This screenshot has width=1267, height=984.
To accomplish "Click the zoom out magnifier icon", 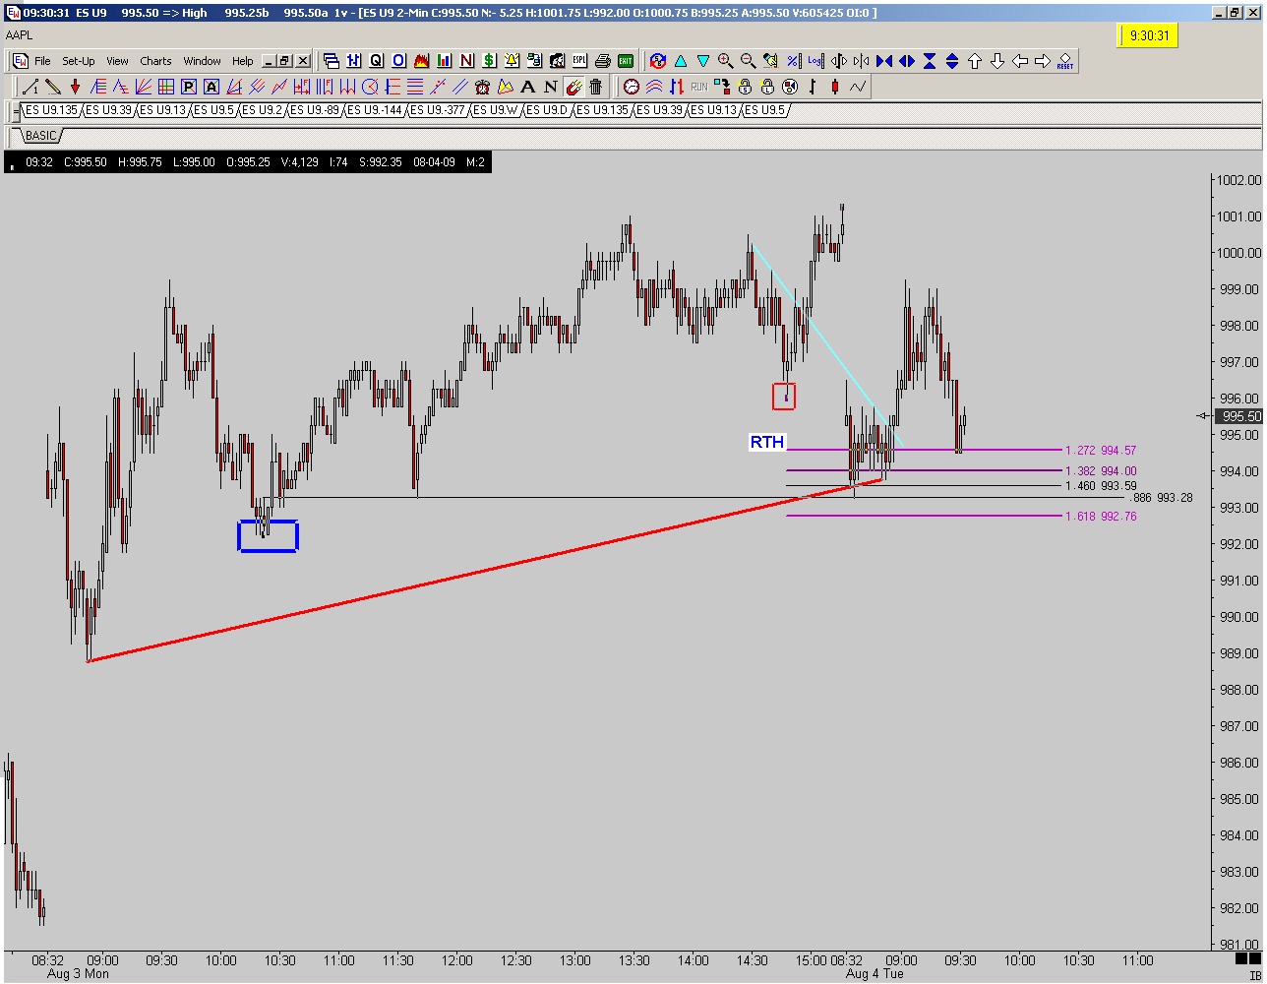I will [x=749, y=61].
